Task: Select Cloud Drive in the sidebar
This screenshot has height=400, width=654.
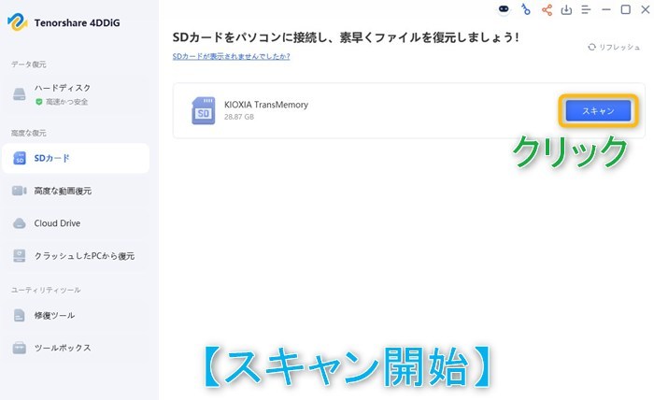Action: (x=76, y=223)
